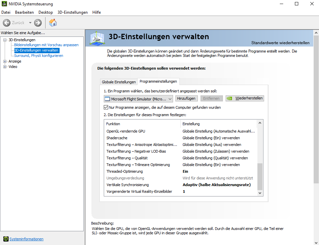
Task: Toggle Nur Programme anzeigen checkbox
Action: point(106,107)
